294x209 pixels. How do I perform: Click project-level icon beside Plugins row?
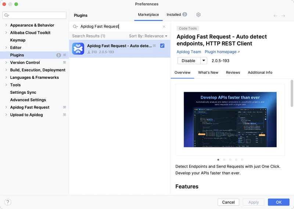tap(65, 55)
